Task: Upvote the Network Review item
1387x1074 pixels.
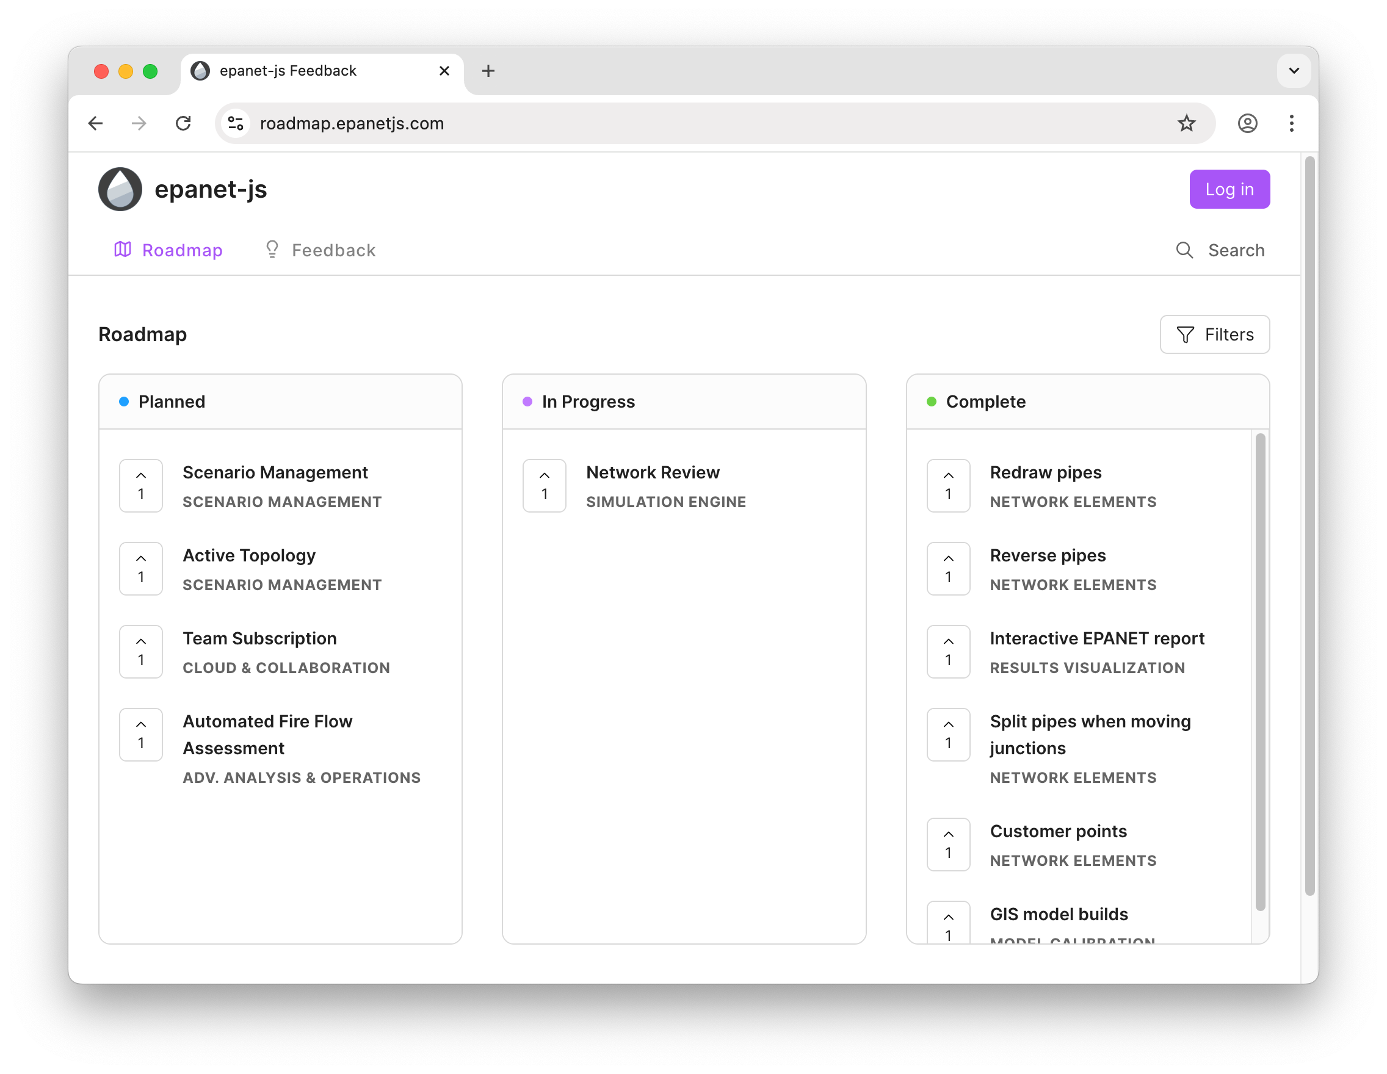Action: (545, 486)
